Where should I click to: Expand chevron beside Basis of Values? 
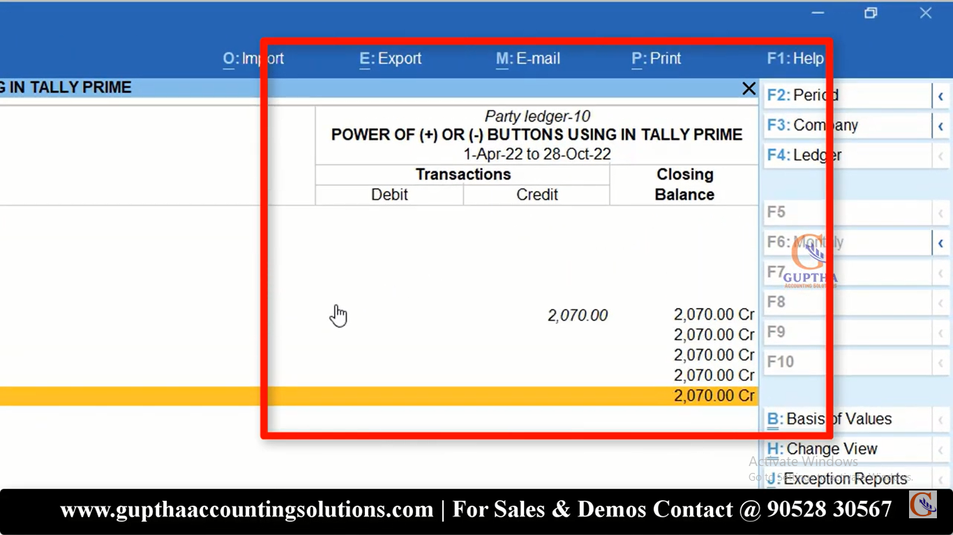[941, 420]
